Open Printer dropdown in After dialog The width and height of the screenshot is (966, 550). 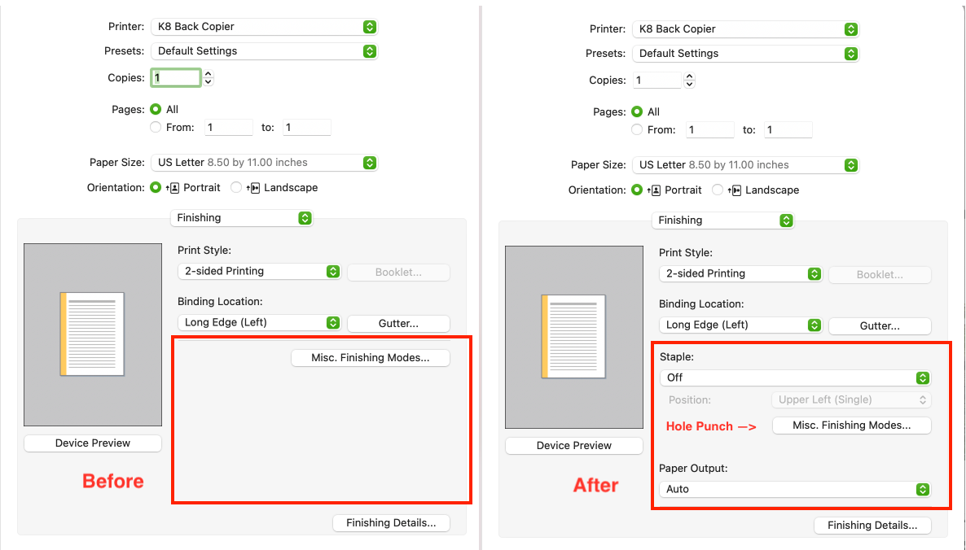[x=745, y=29]
